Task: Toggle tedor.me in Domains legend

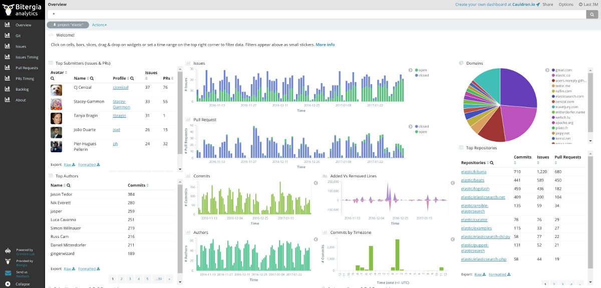Action: click(561, 86)
